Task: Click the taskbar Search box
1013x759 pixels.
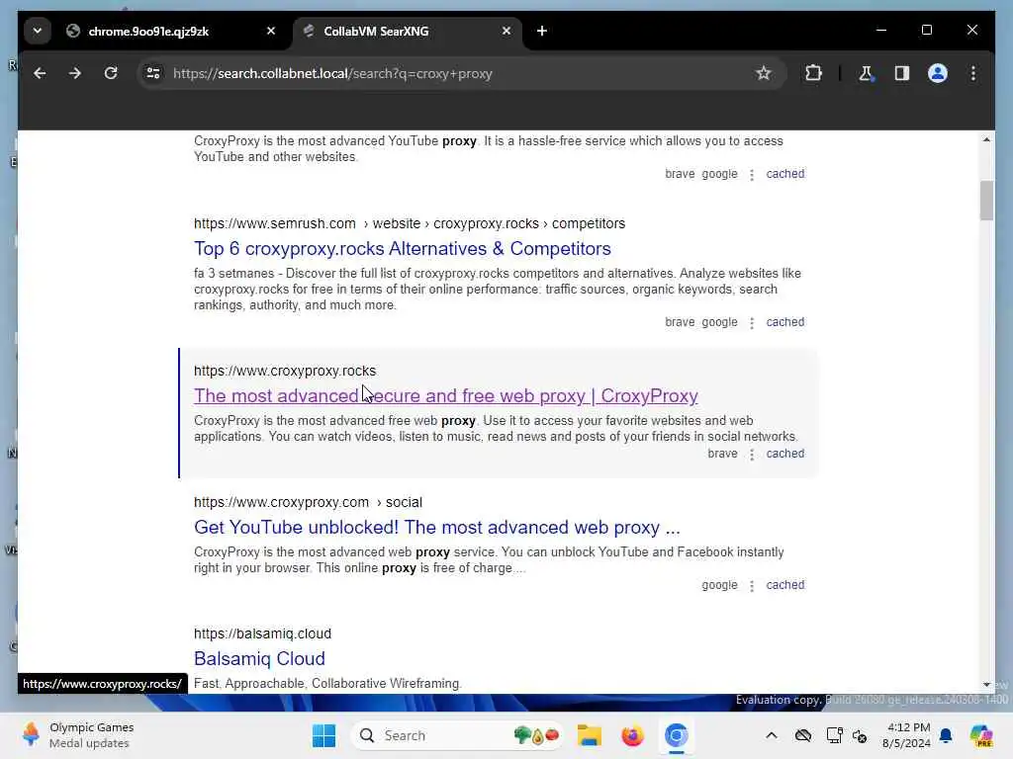Action: tap(457, 735)
